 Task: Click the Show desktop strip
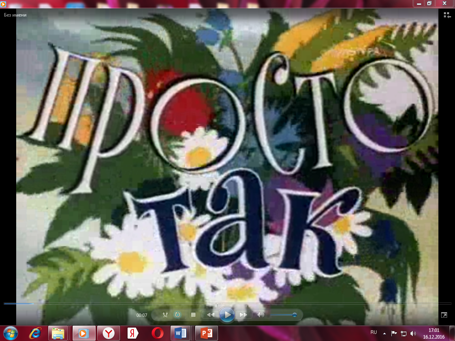(453, 334)
